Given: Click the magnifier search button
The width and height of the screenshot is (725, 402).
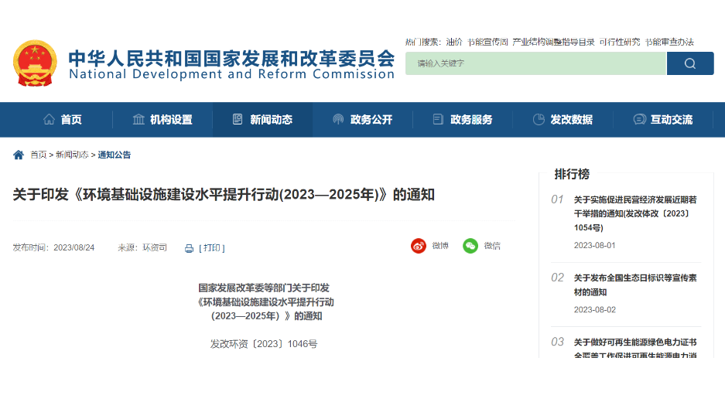Looking at the screenshot, I should click(x=689, y=63).
